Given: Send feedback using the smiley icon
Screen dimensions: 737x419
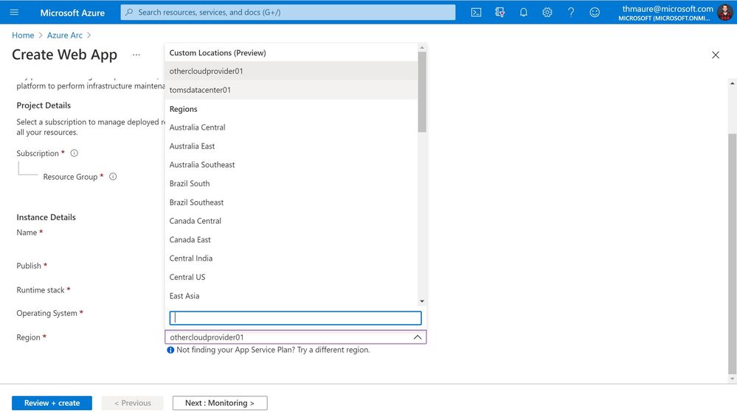Looking at the screenshot, I should [x=595, y=13].
